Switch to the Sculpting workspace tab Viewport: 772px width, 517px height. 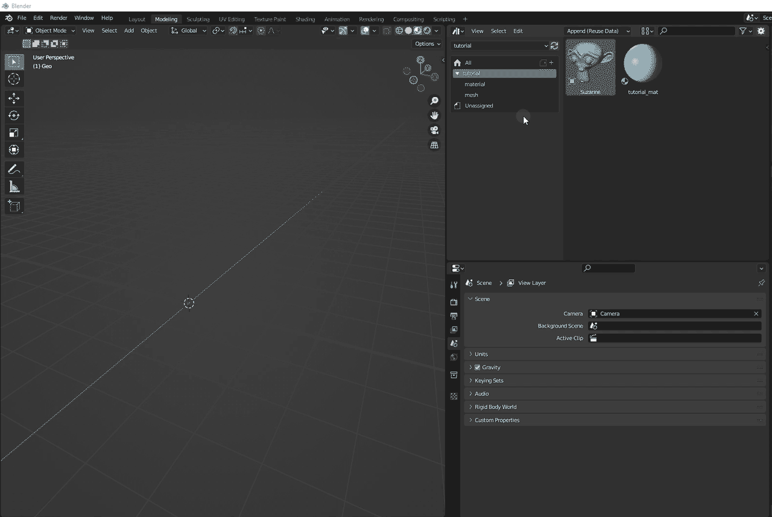coord(198,19)
